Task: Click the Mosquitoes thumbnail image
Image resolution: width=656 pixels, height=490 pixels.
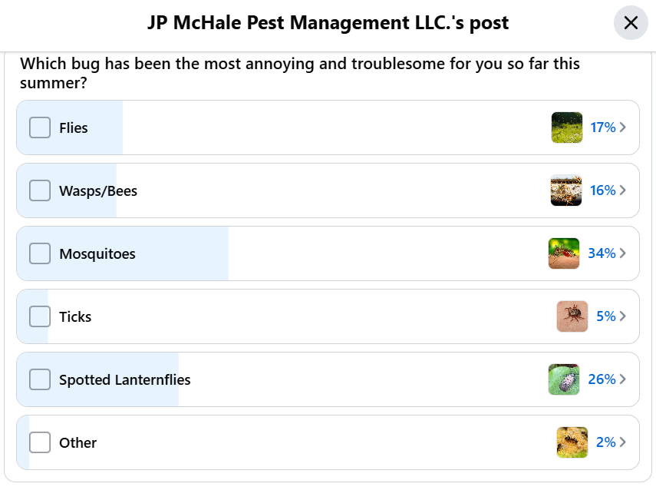Action: pyautogui.click(x=564, y=253)
